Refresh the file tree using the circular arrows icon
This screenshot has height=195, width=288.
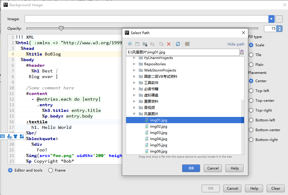pyautogui.click(x=178, y=44)
